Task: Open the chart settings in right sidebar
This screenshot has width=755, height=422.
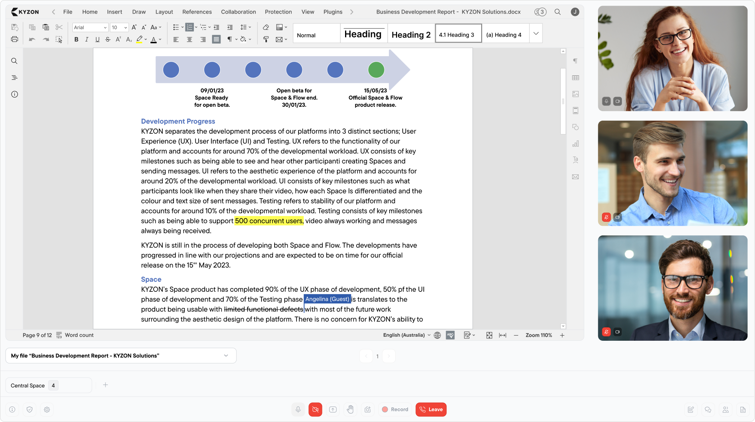Action: [576, 143]
